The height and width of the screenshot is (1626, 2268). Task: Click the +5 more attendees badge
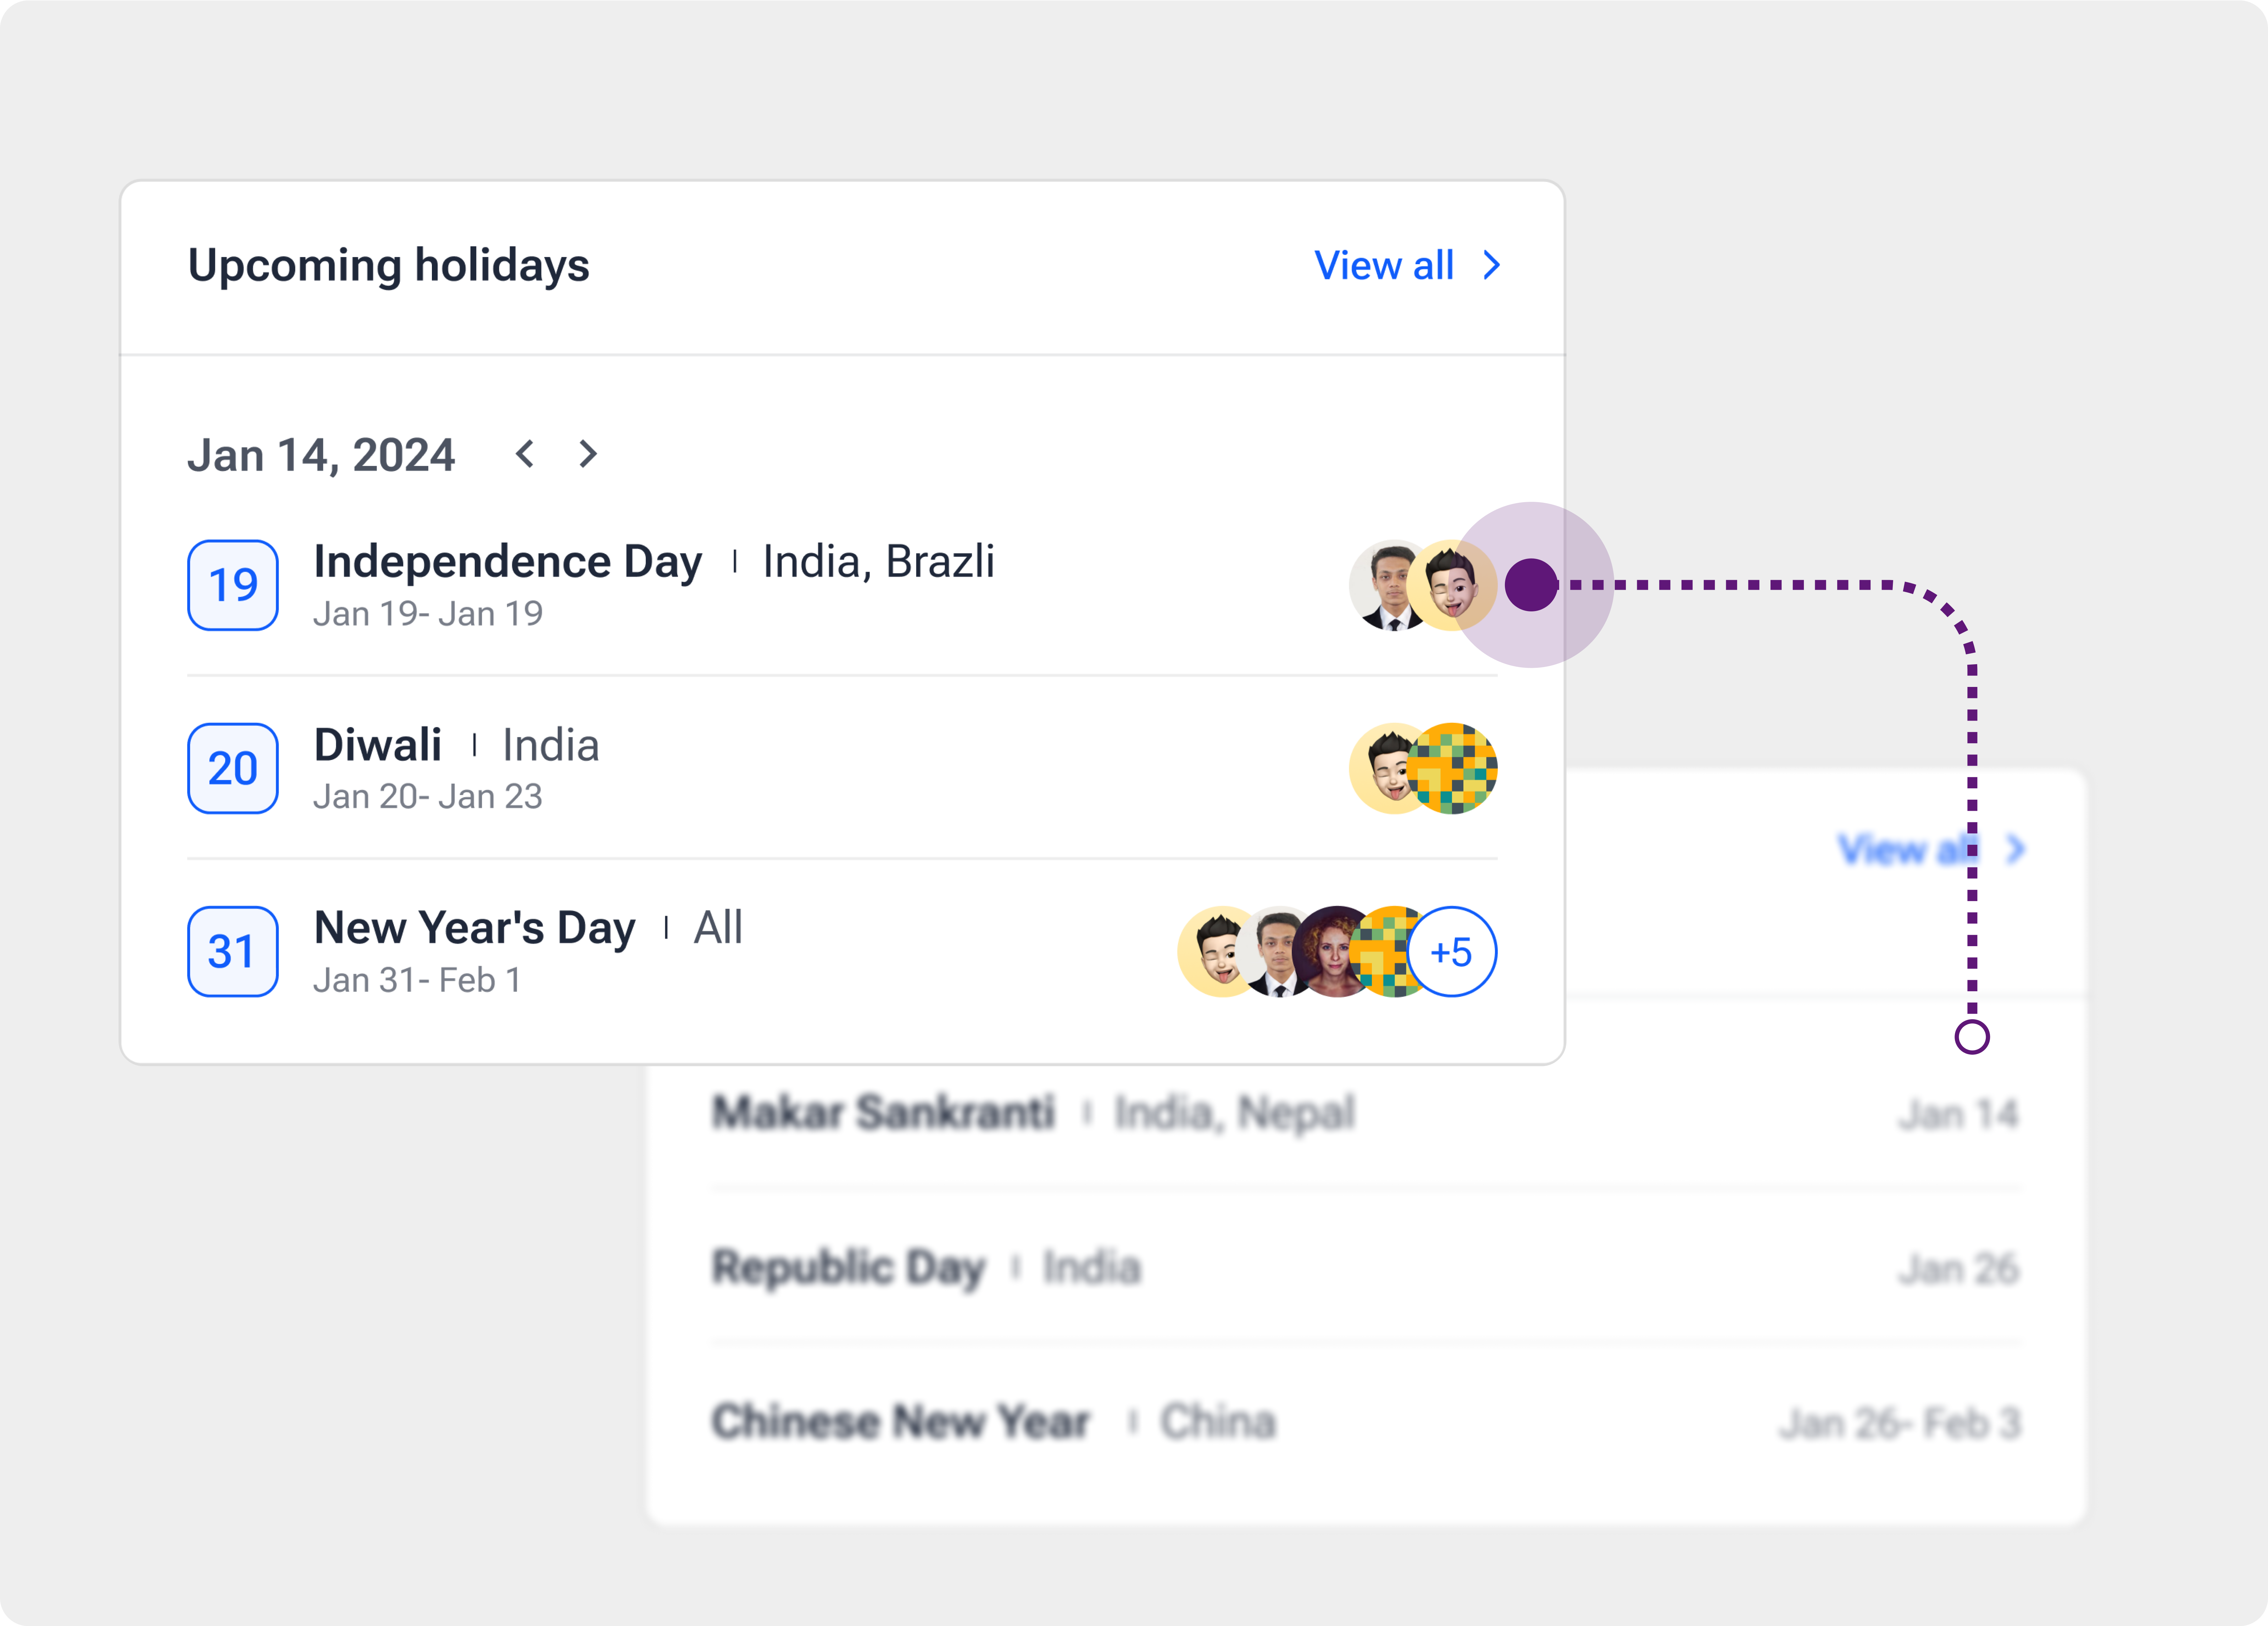click(x=1452, y=952)
